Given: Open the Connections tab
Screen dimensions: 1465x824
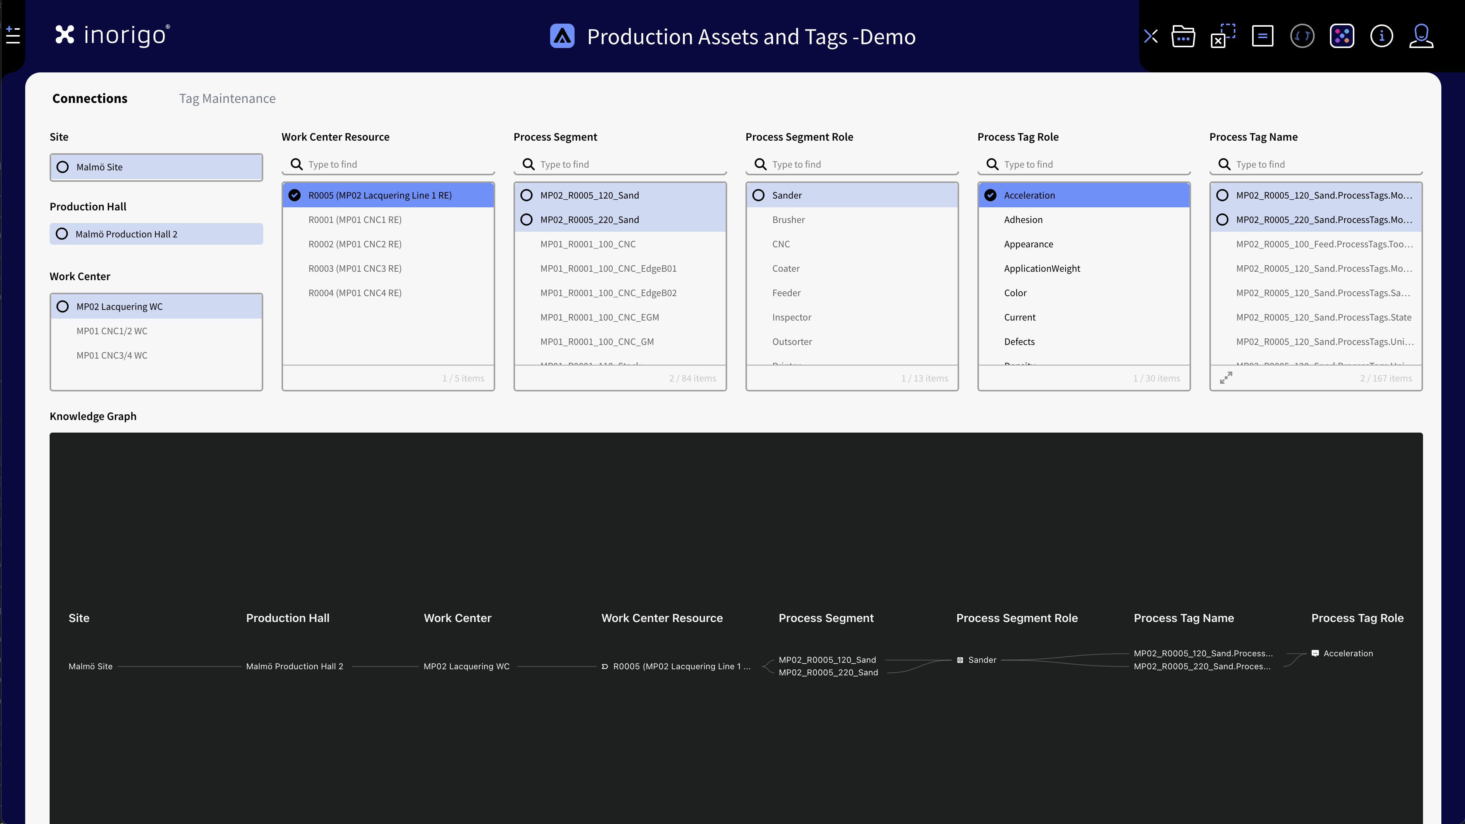Looking at the screenshot, I should (x=90, y=98).
